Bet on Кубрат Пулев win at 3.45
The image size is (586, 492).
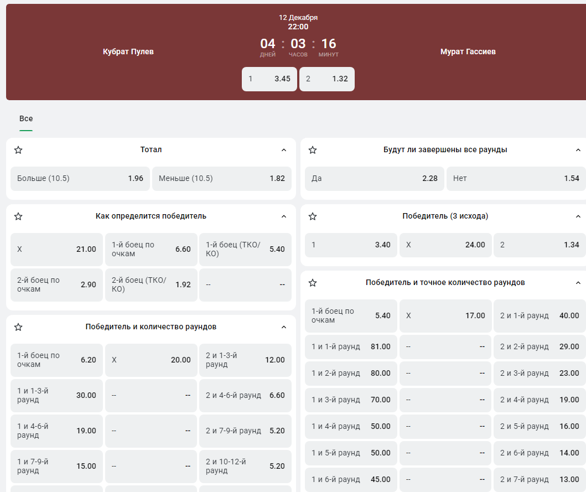click(x=269, y=79)
